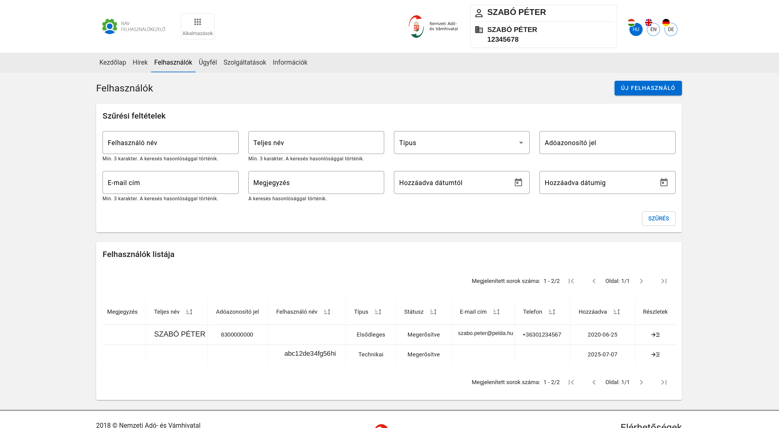This screenshot has width=779, height=428.
Task: Go to next page in top paginator
Action: (x=641, y=281)
